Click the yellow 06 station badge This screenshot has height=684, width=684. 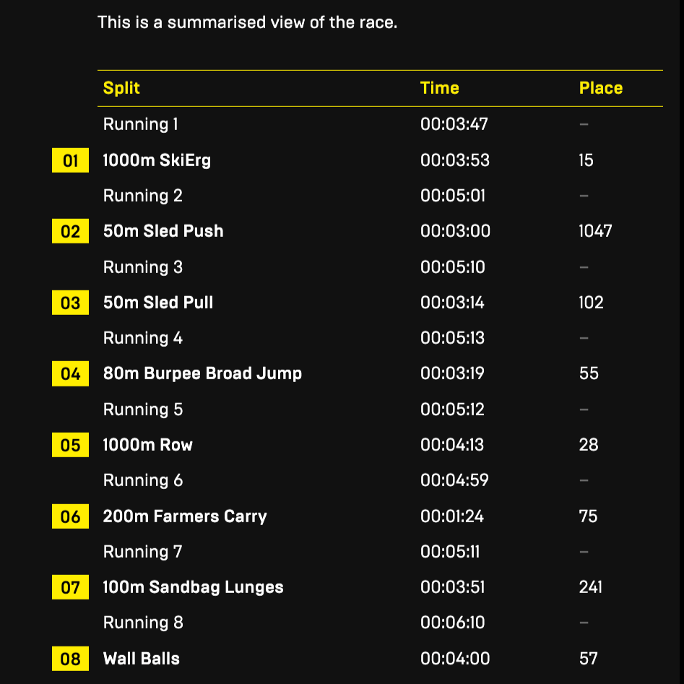click(70, 516)
